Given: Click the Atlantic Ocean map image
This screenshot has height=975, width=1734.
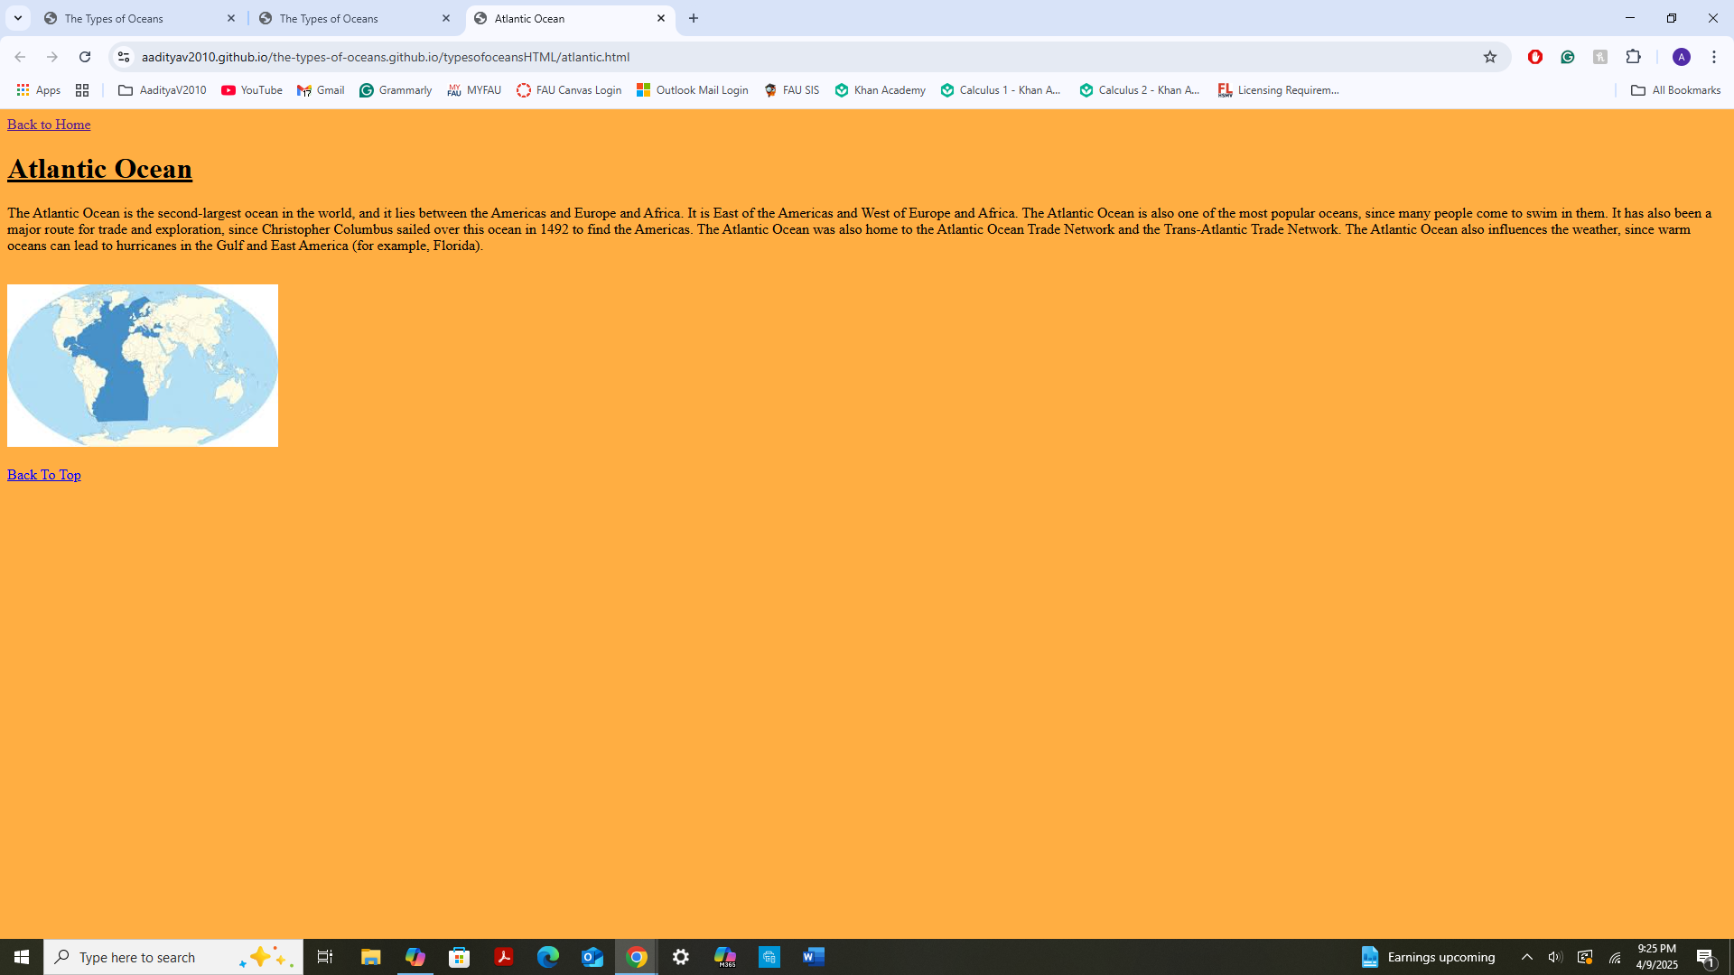Looking at the screenshot, I should point(143,366).
